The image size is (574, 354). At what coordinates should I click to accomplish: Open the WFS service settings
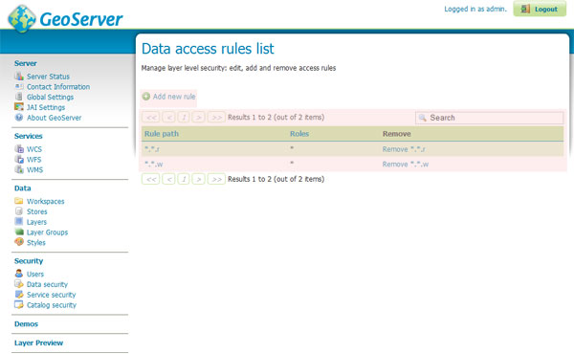click(34, 160)
